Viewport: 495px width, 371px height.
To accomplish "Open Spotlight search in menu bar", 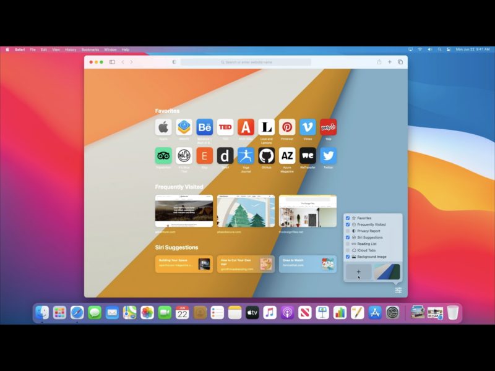I will tap(439, 49).
